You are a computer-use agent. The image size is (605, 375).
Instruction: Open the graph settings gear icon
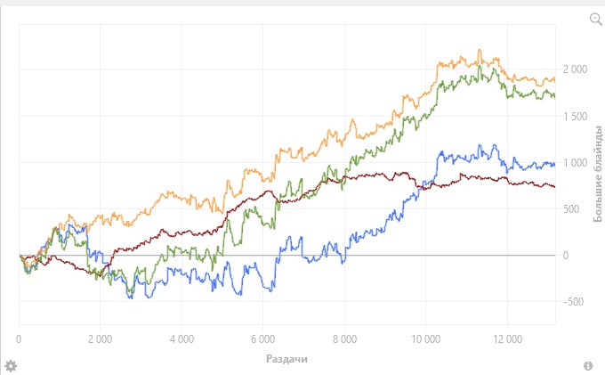(x=11, y=366)
